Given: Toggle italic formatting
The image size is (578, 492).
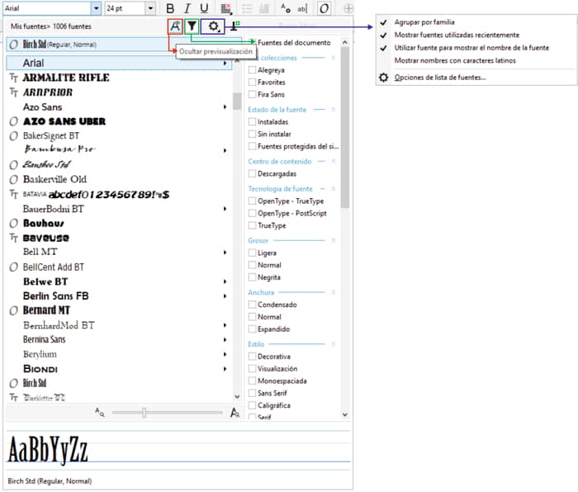Looking at the screenshot, I should pos(187,8).
